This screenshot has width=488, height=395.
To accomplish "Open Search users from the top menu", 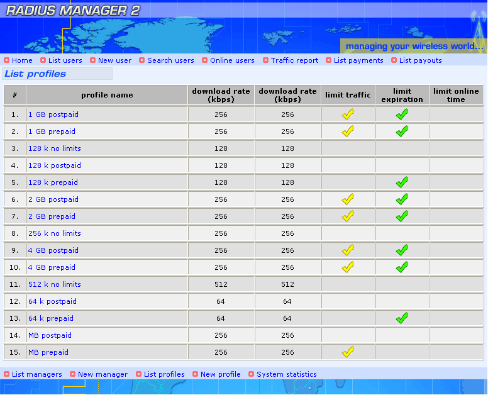I will point(170,61).
